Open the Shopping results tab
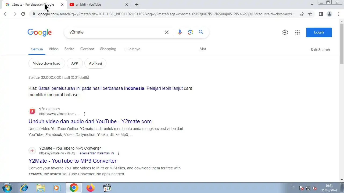This screenshot has height=193, width=344. pos(108,49)
